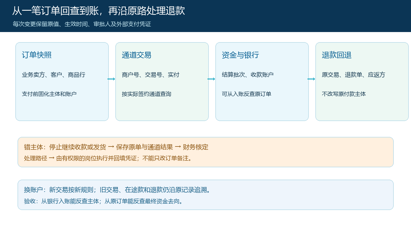Click the 资金与银行 card heading
Image resolution: width=411 pixels, height=230 pixels.
[240, 55]
